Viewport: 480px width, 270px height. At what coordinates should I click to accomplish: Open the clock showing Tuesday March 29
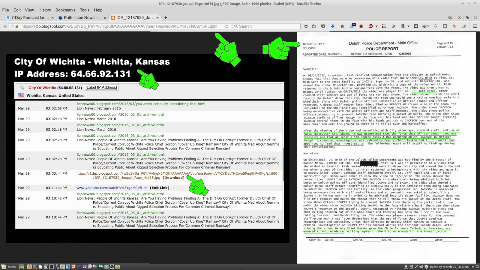click(452, 267)
